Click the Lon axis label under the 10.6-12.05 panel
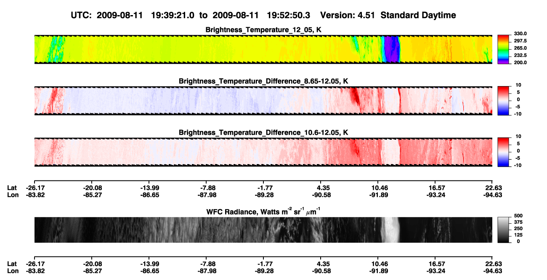Screen dimensions: 547x280 coord(13,195)
